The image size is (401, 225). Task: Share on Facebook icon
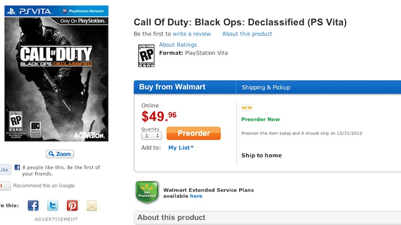[33, 206]
